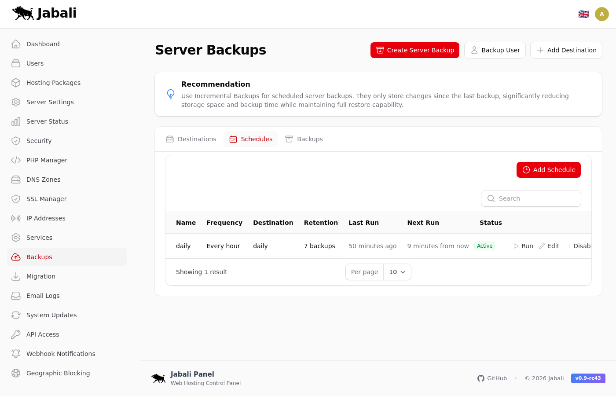Sort the table by Last Run column
616x396 pixels.
[363, 223]
